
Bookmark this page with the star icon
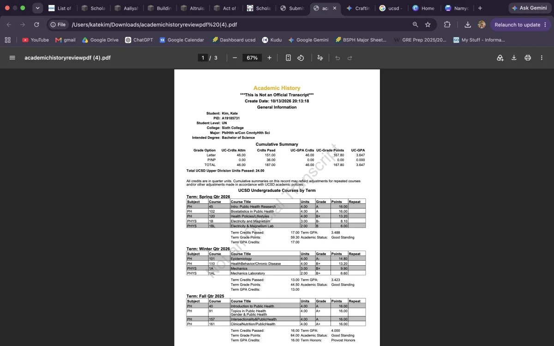[x=428, y=24]
